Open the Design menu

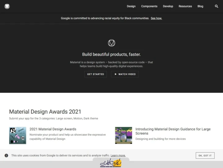click(x=131, y=6)
